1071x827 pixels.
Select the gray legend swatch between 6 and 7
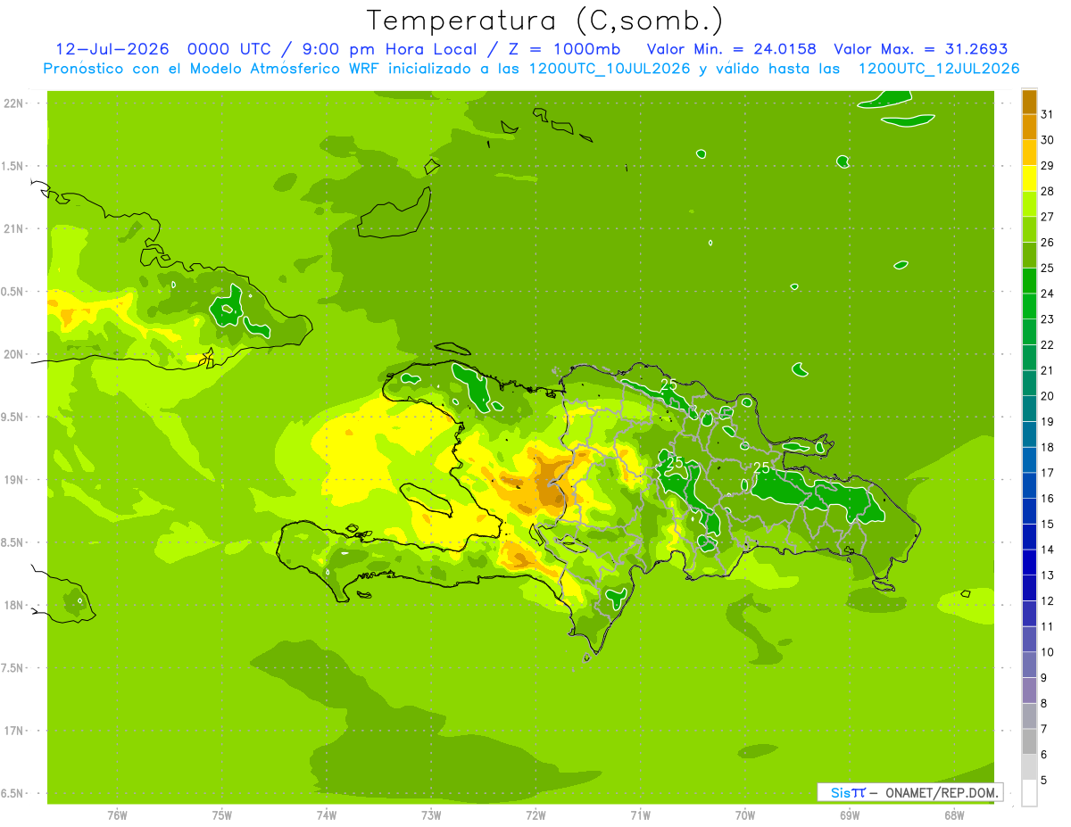[1029, 741]
